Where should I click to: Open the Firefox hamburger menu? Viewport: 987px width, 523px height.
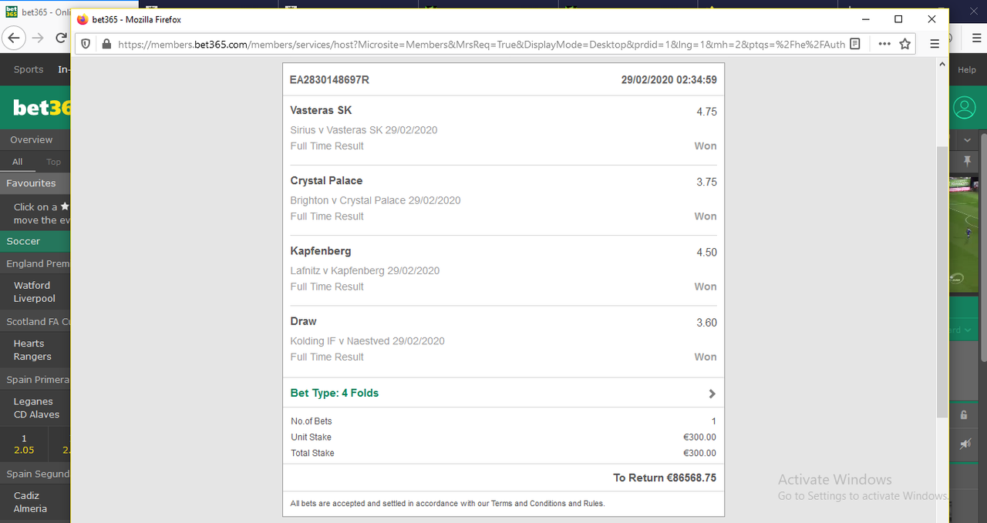pyautogui.click(x=935, y=44)
